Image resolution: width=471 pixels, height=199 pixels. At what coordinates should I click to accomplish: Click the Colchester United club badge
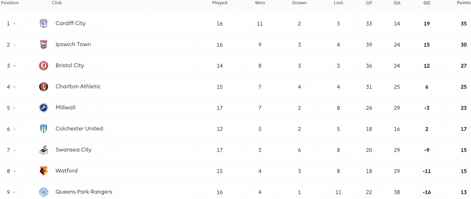click(x=43, y=129)
